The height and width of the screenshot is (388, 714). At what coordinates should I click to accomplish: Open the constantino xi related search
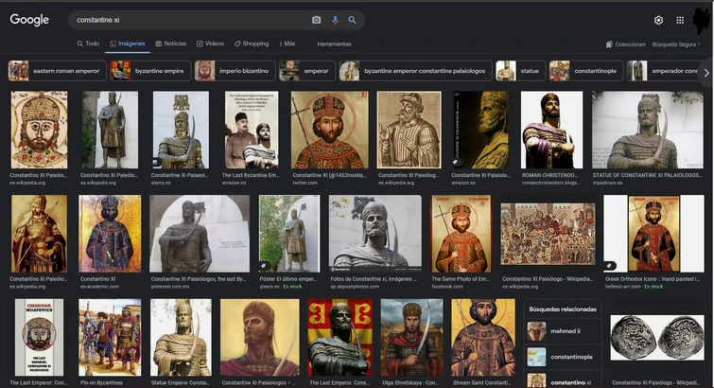[563, 382]
